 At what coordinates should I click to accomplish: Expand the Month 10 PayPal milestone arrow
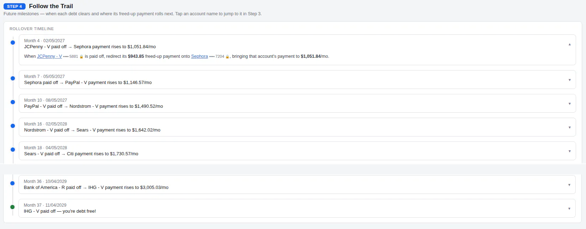569,104
